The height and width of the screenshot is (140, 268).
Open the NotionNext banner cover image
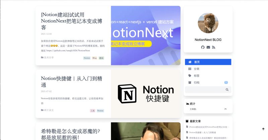pos(146,36)
